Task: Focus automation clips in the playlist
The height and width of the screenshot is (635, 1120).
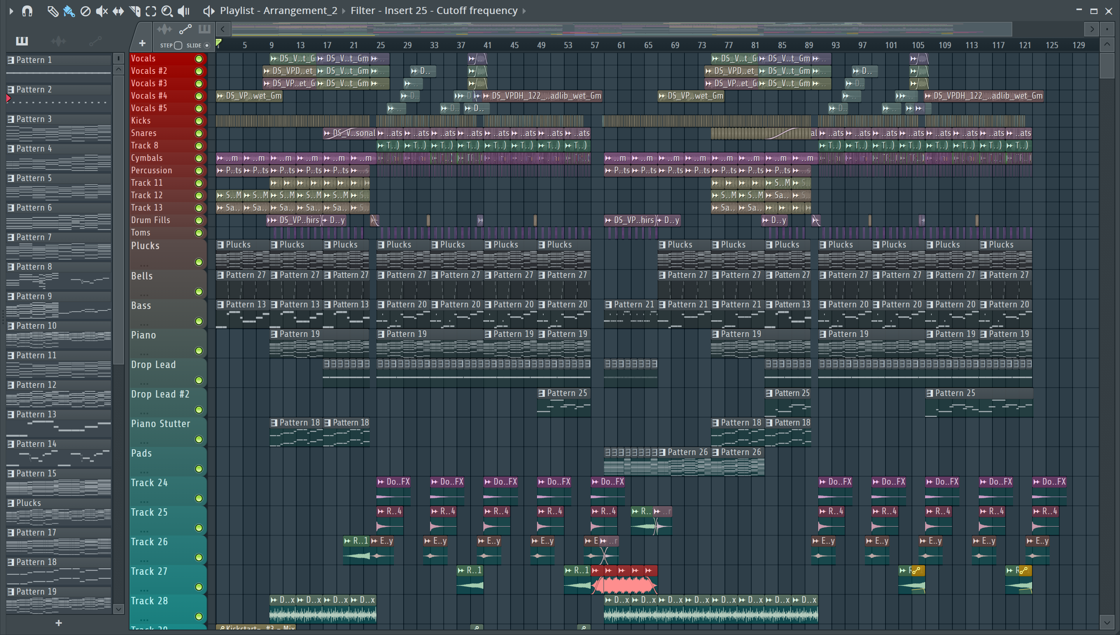Action: click(185, 29)
